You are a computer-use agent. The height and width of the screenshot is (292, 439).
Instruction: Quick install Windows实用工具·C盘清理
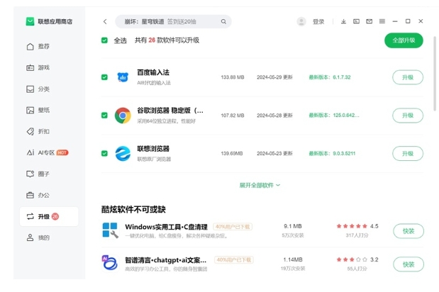point(409,231)
